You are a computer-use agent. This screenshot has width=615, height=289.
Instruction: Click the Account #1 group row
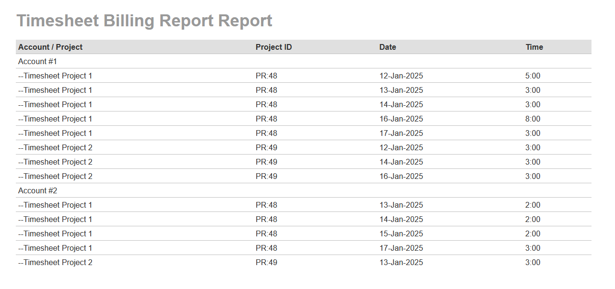tap(38, 61)
